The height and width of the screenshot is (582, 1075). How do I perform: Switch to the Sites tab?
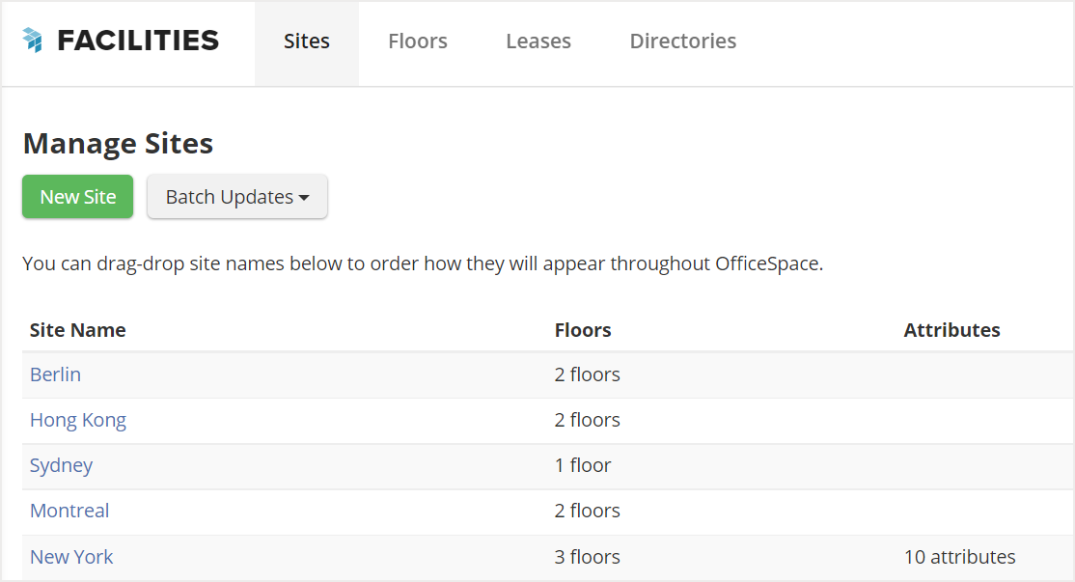tap(307, 42)
